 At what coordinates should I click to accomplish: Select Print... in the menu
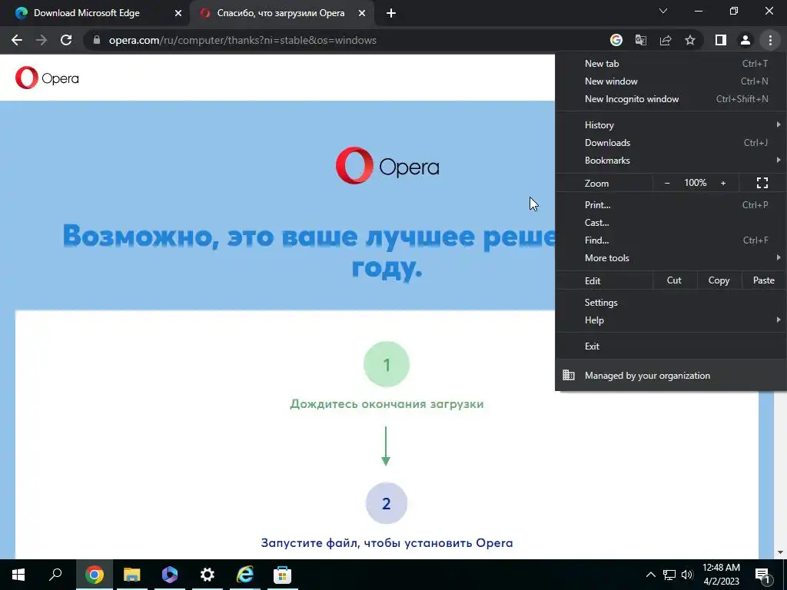pos(670,204)
